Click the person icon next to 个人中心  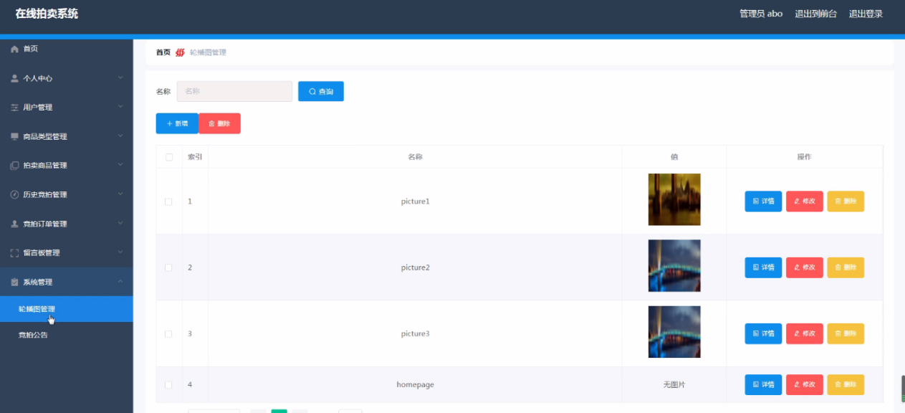pyautogui.click(x=14, y=78)
